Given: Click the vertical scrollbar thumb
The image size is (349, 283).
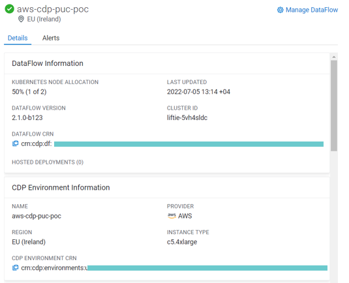Looking at the screenshot, I should pyautogui.click(x=334, y=106).
